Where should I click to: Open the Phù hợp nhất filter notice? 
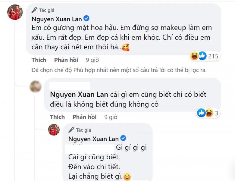point(119,70)
